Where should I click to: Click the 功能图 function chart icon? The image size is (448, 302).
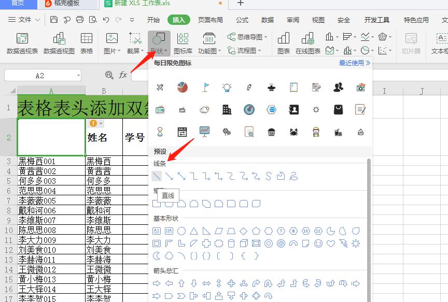(209, 43)
